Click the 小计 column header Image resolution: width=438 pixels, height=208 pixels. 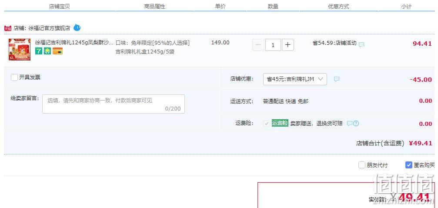pyautogui.click(x=406, y=7)
